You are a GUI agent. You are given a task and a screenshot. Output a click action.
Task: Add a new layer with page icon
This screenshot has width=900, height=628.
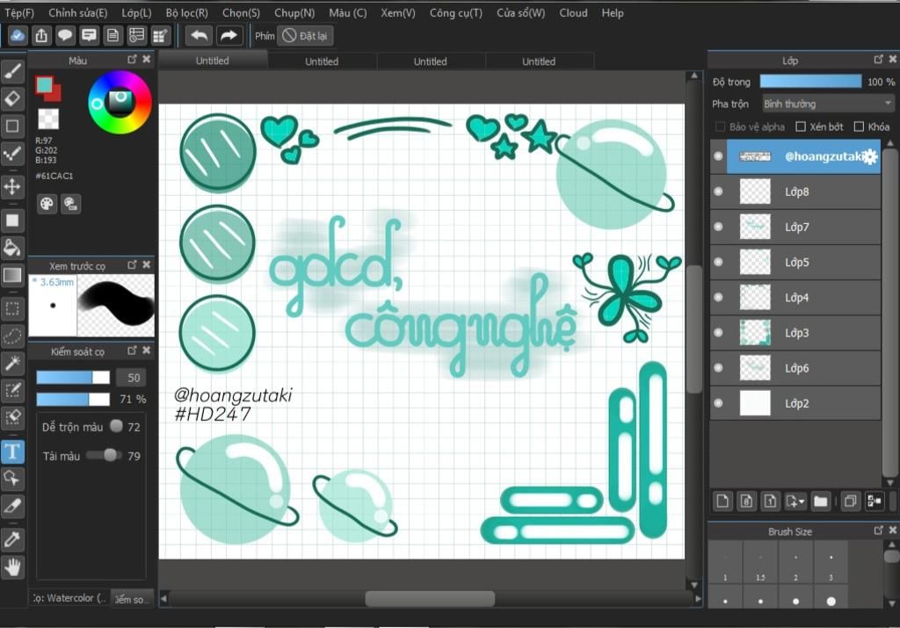tap(722, 502)
